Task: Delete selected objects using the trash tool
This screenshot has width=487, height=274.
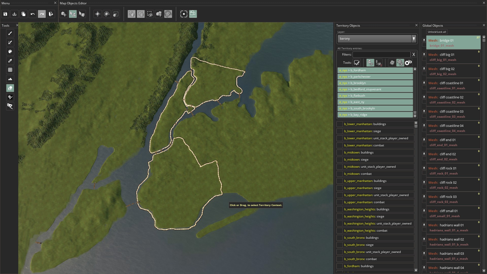Action: (x=131, y=14)
